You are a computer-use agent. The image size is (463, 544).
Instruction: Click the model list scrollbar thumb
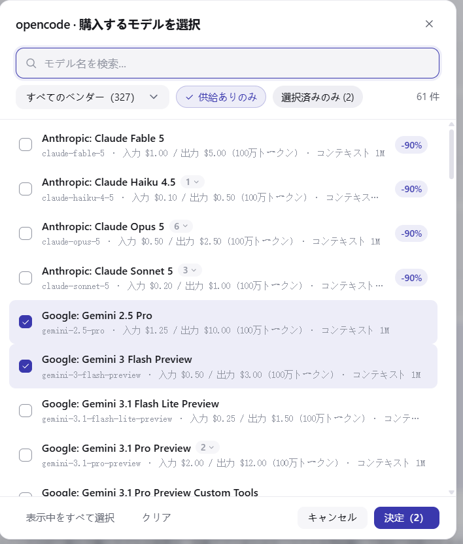[x=451, y=154]
